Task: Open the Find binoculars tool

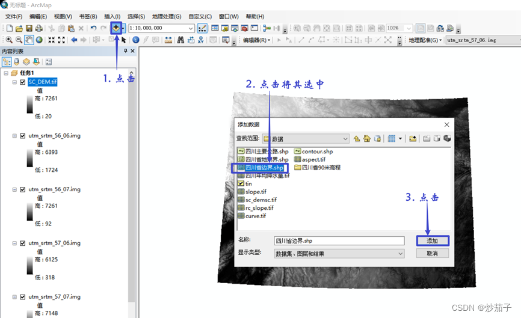Action: tap(180, 40)
